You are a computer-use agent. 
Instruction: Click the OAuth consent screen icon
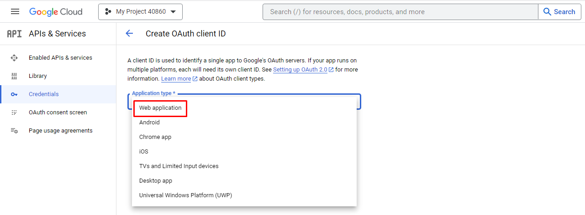point(14,113)
